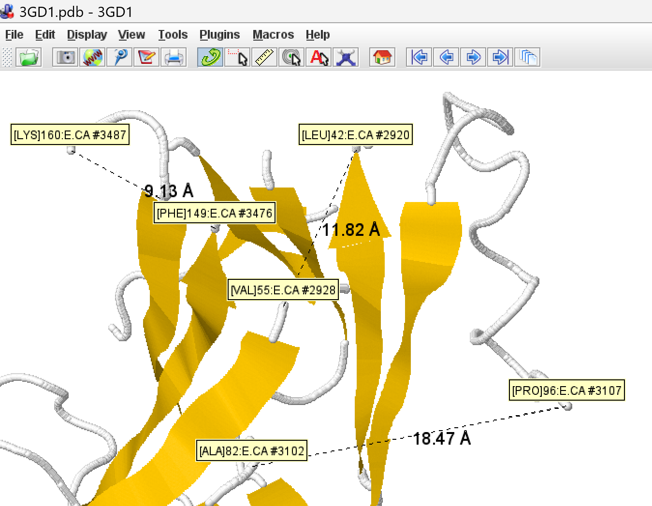Click the WWW web export icon
The width and height of the screenshot is (652, 506).
92,58
